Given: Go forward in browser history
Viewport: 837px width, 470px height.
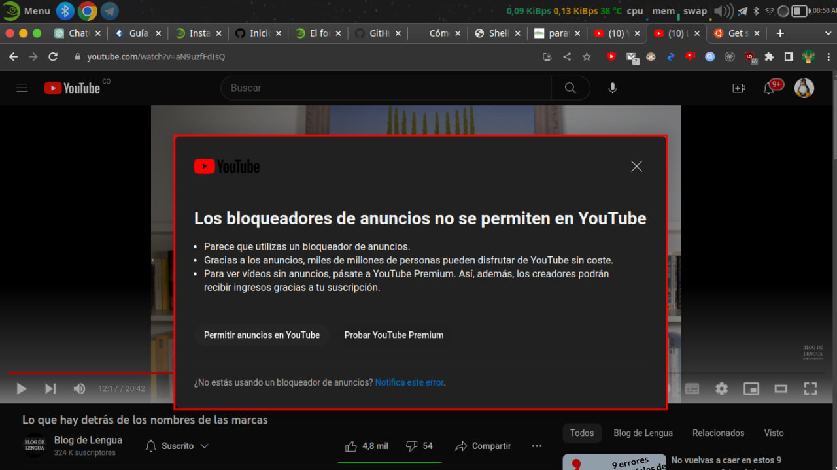Looking at the screenshot, I should click(x=33, y=57).
